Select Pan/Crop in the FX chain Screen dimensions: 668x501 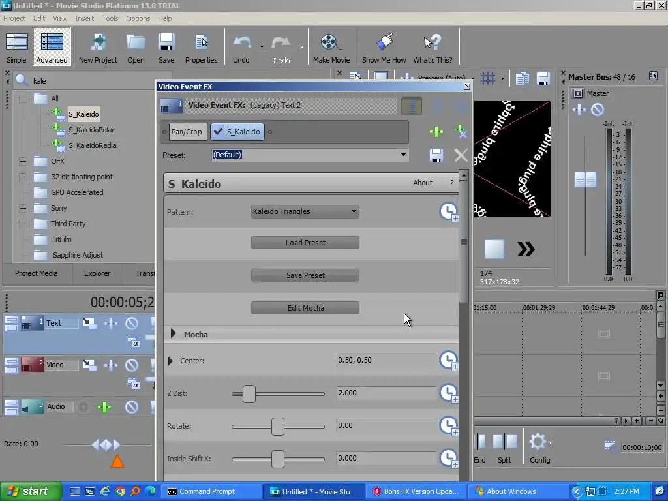(187, 132)
